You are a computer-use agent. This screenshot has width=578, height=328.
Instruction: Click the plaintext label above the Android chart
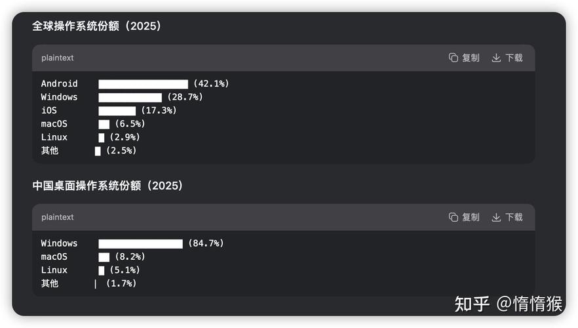(x=58, y=58)
